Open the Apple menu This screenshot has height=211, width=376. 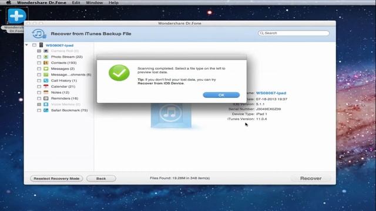9,2
